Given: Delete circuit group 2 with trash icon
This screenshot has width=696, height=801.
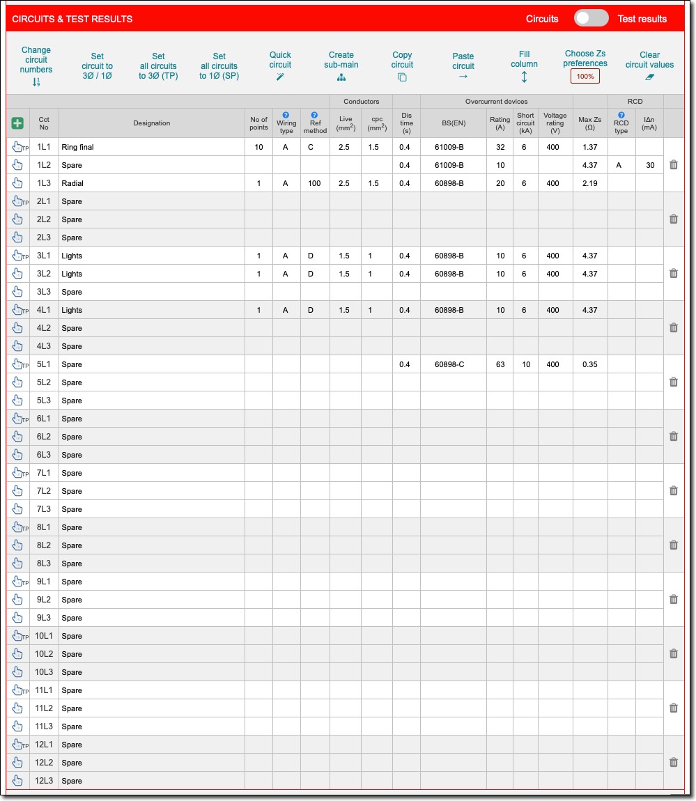Looking at the screenshot, I should click(674, 219).
